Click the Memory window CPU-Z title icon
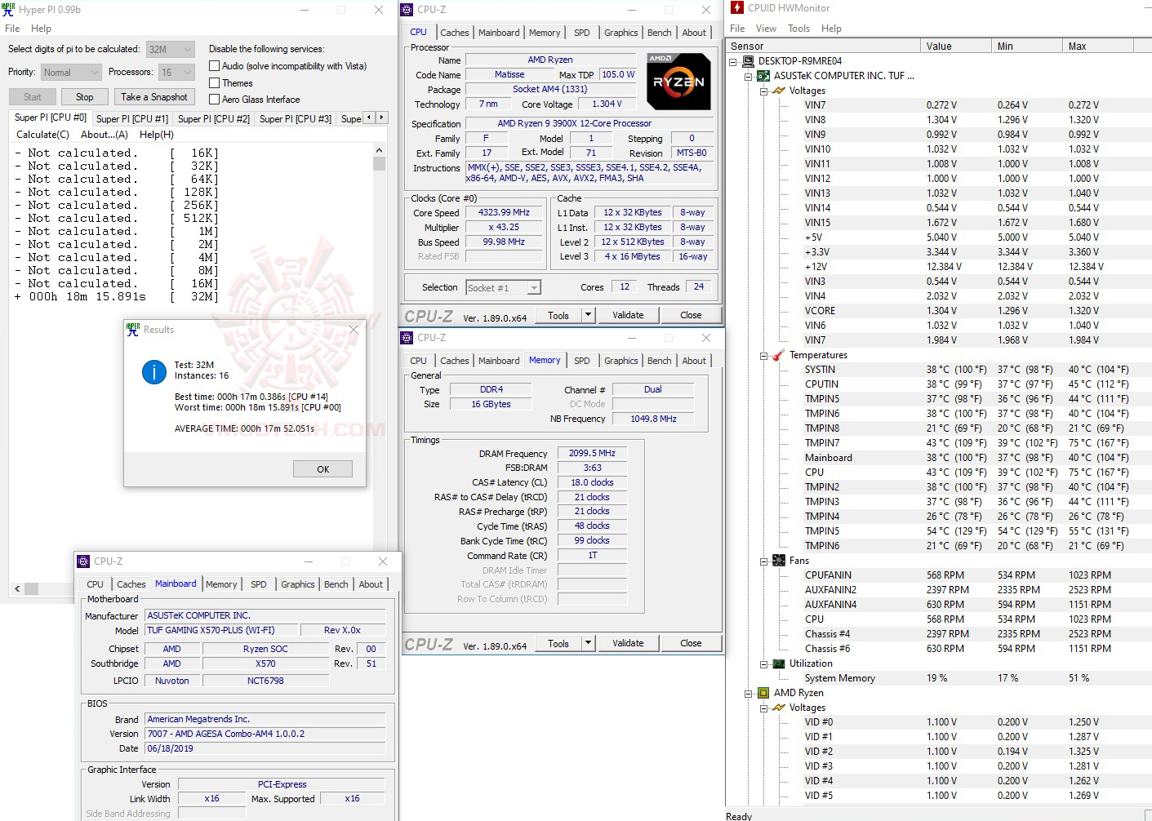Viewport: 1152px width, 821px height. (406, 338)
